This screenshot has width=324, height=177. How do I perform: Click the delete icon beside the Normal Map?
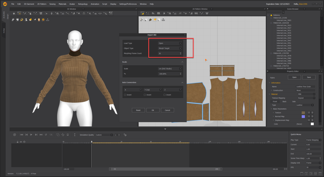[312, 117]
